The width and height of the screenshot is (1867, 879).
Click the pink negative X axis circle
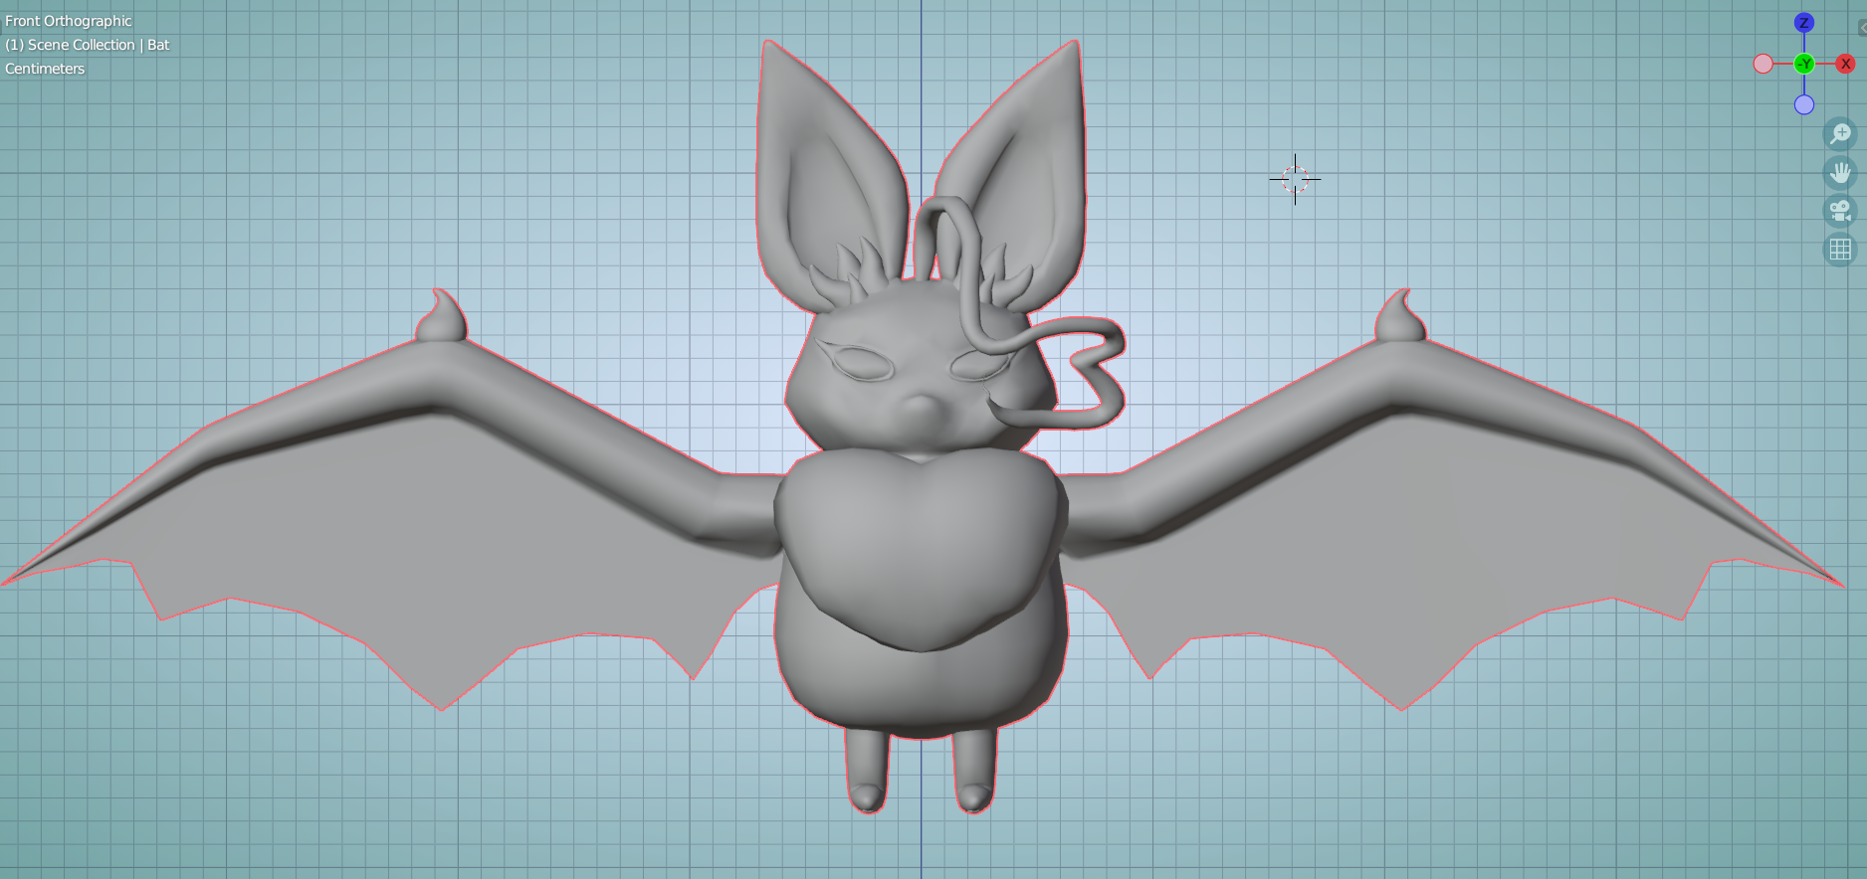tap(1763, 64)
